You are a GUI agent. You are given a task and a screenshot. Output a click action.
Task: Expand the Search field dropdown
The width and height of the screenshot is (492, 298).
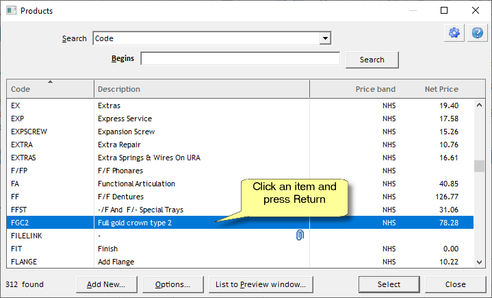[x=326, y=39]
